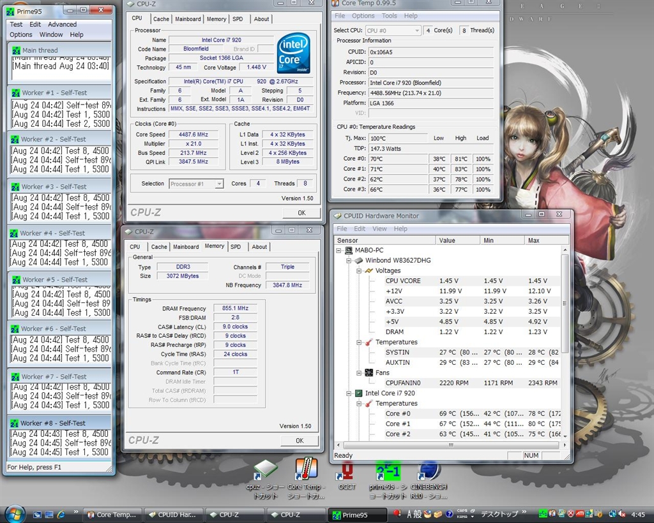Switch to Prime95 from the taskbar
The height and width of the screenshot is (523, 654).
pos(358,515)
